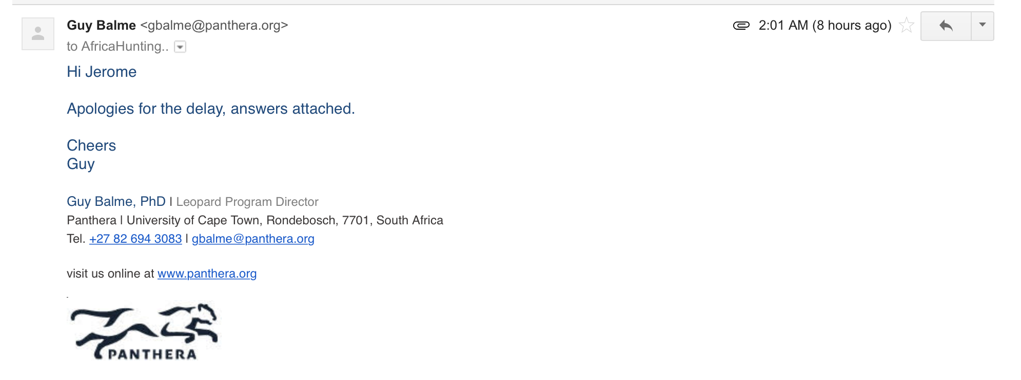Click the sender name Guy Balme

point(101,25)
